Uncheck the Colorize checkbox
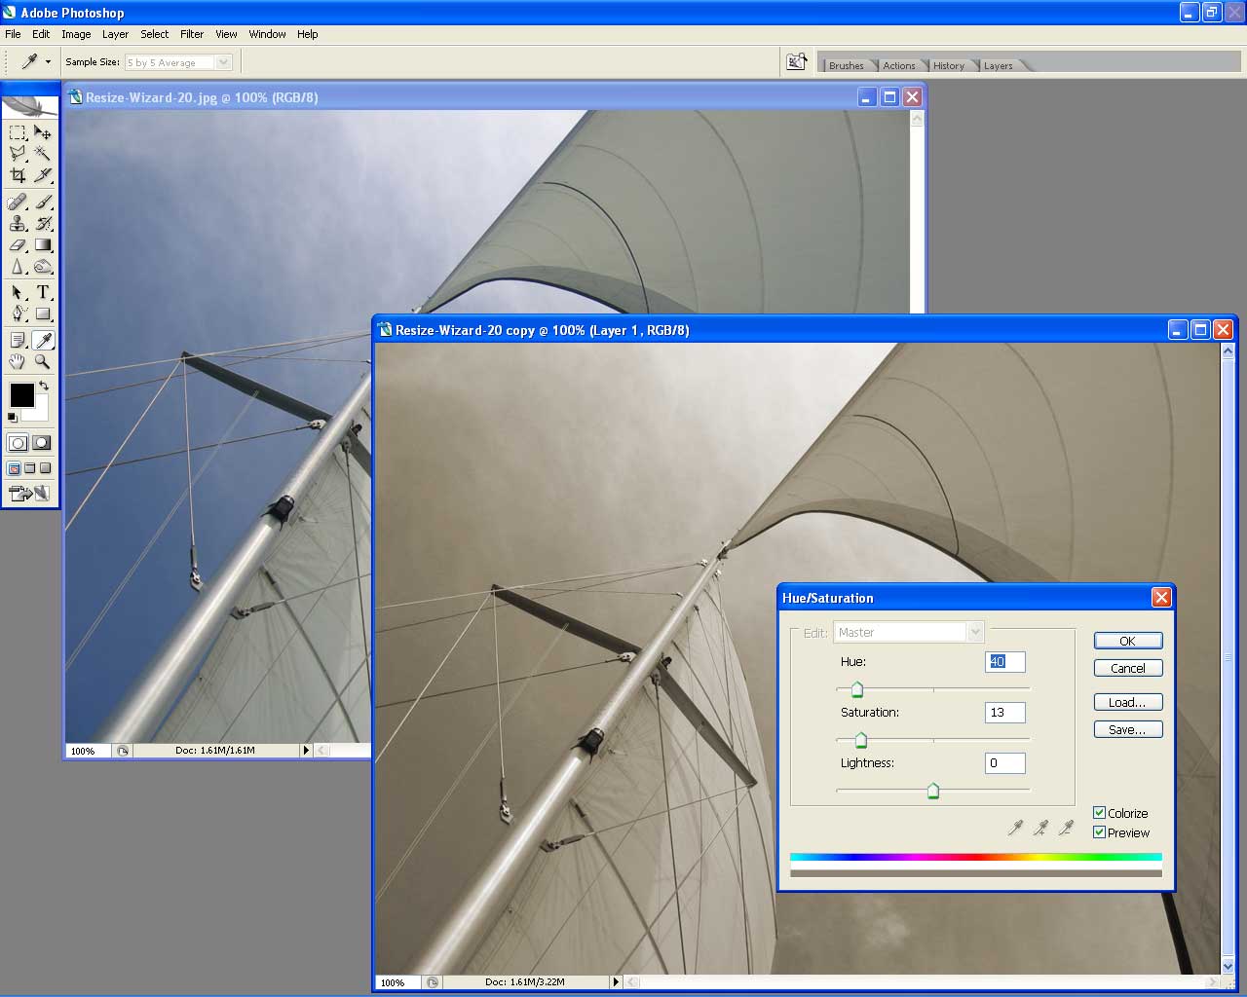The image size is (1247, 997). point(1099,813)
